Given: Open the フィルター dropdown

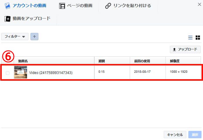Looking at the screenshot, I should pos(15,36).
